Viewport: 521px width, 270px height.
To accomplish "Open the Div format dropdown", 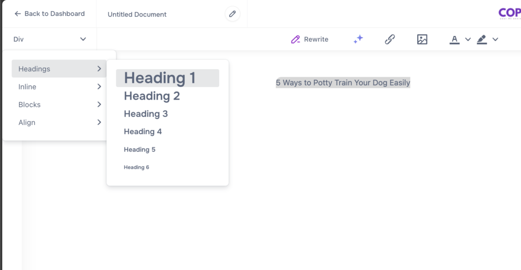I will [x=49, y=39].
